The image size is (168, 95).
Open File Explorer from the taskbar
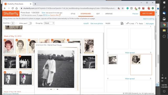point(164,31)
